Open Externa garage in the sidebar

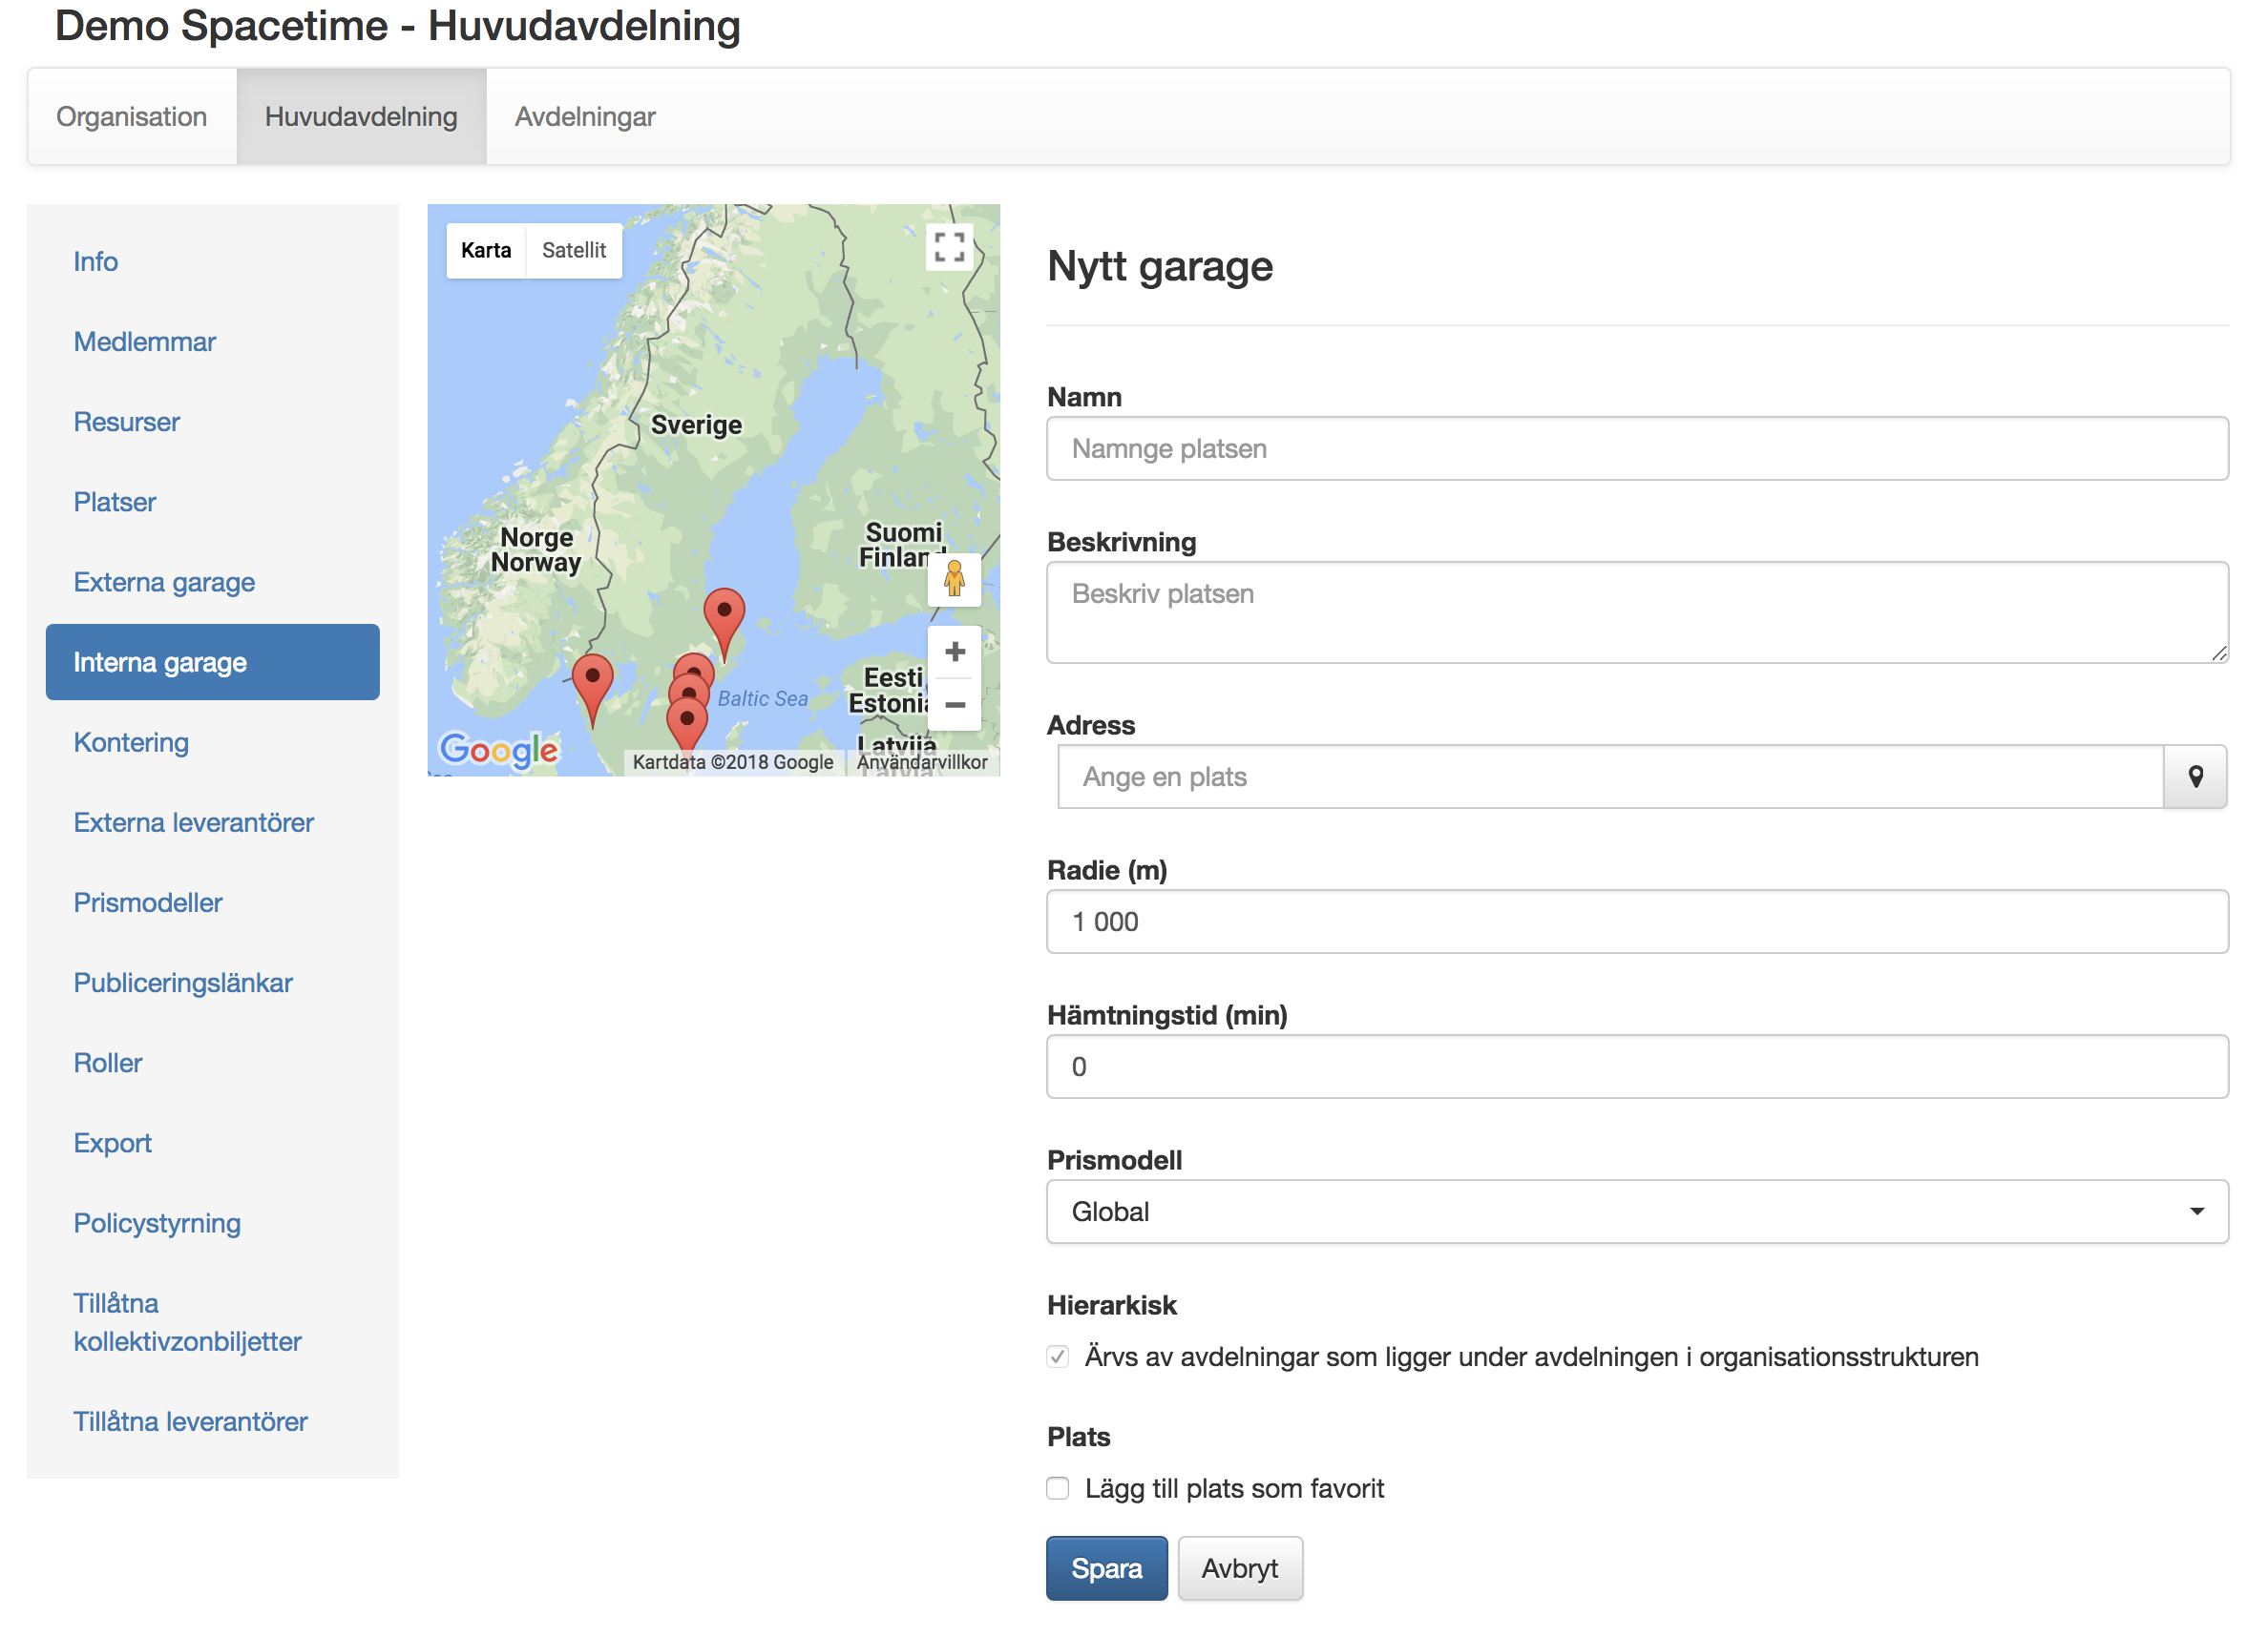(164, 583)
